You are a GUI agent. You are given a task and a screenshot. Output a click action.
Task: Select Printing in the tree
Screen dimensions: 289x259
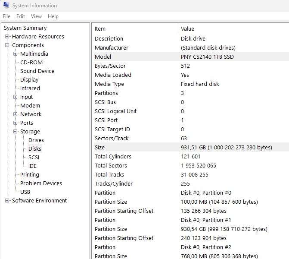[x=30, y=175]
